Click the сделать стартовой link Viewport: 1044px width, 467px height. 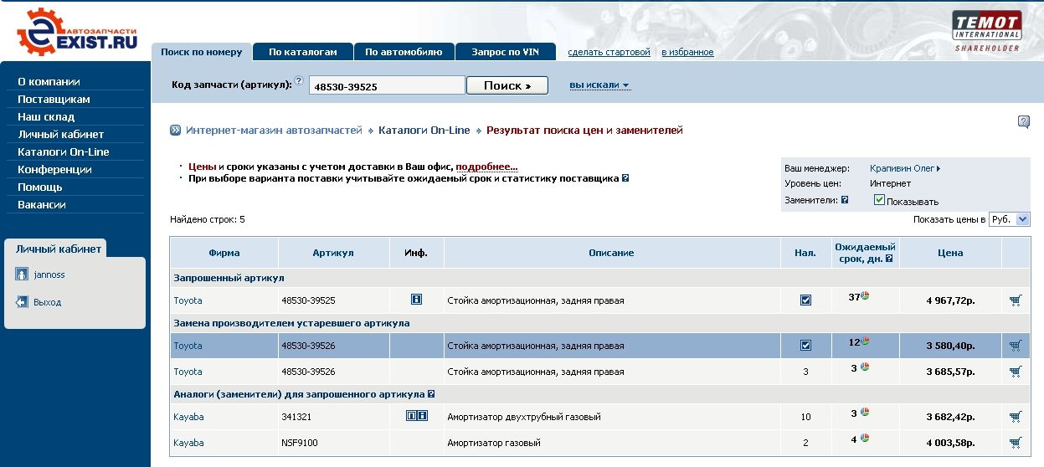click(x=609, y=52)
